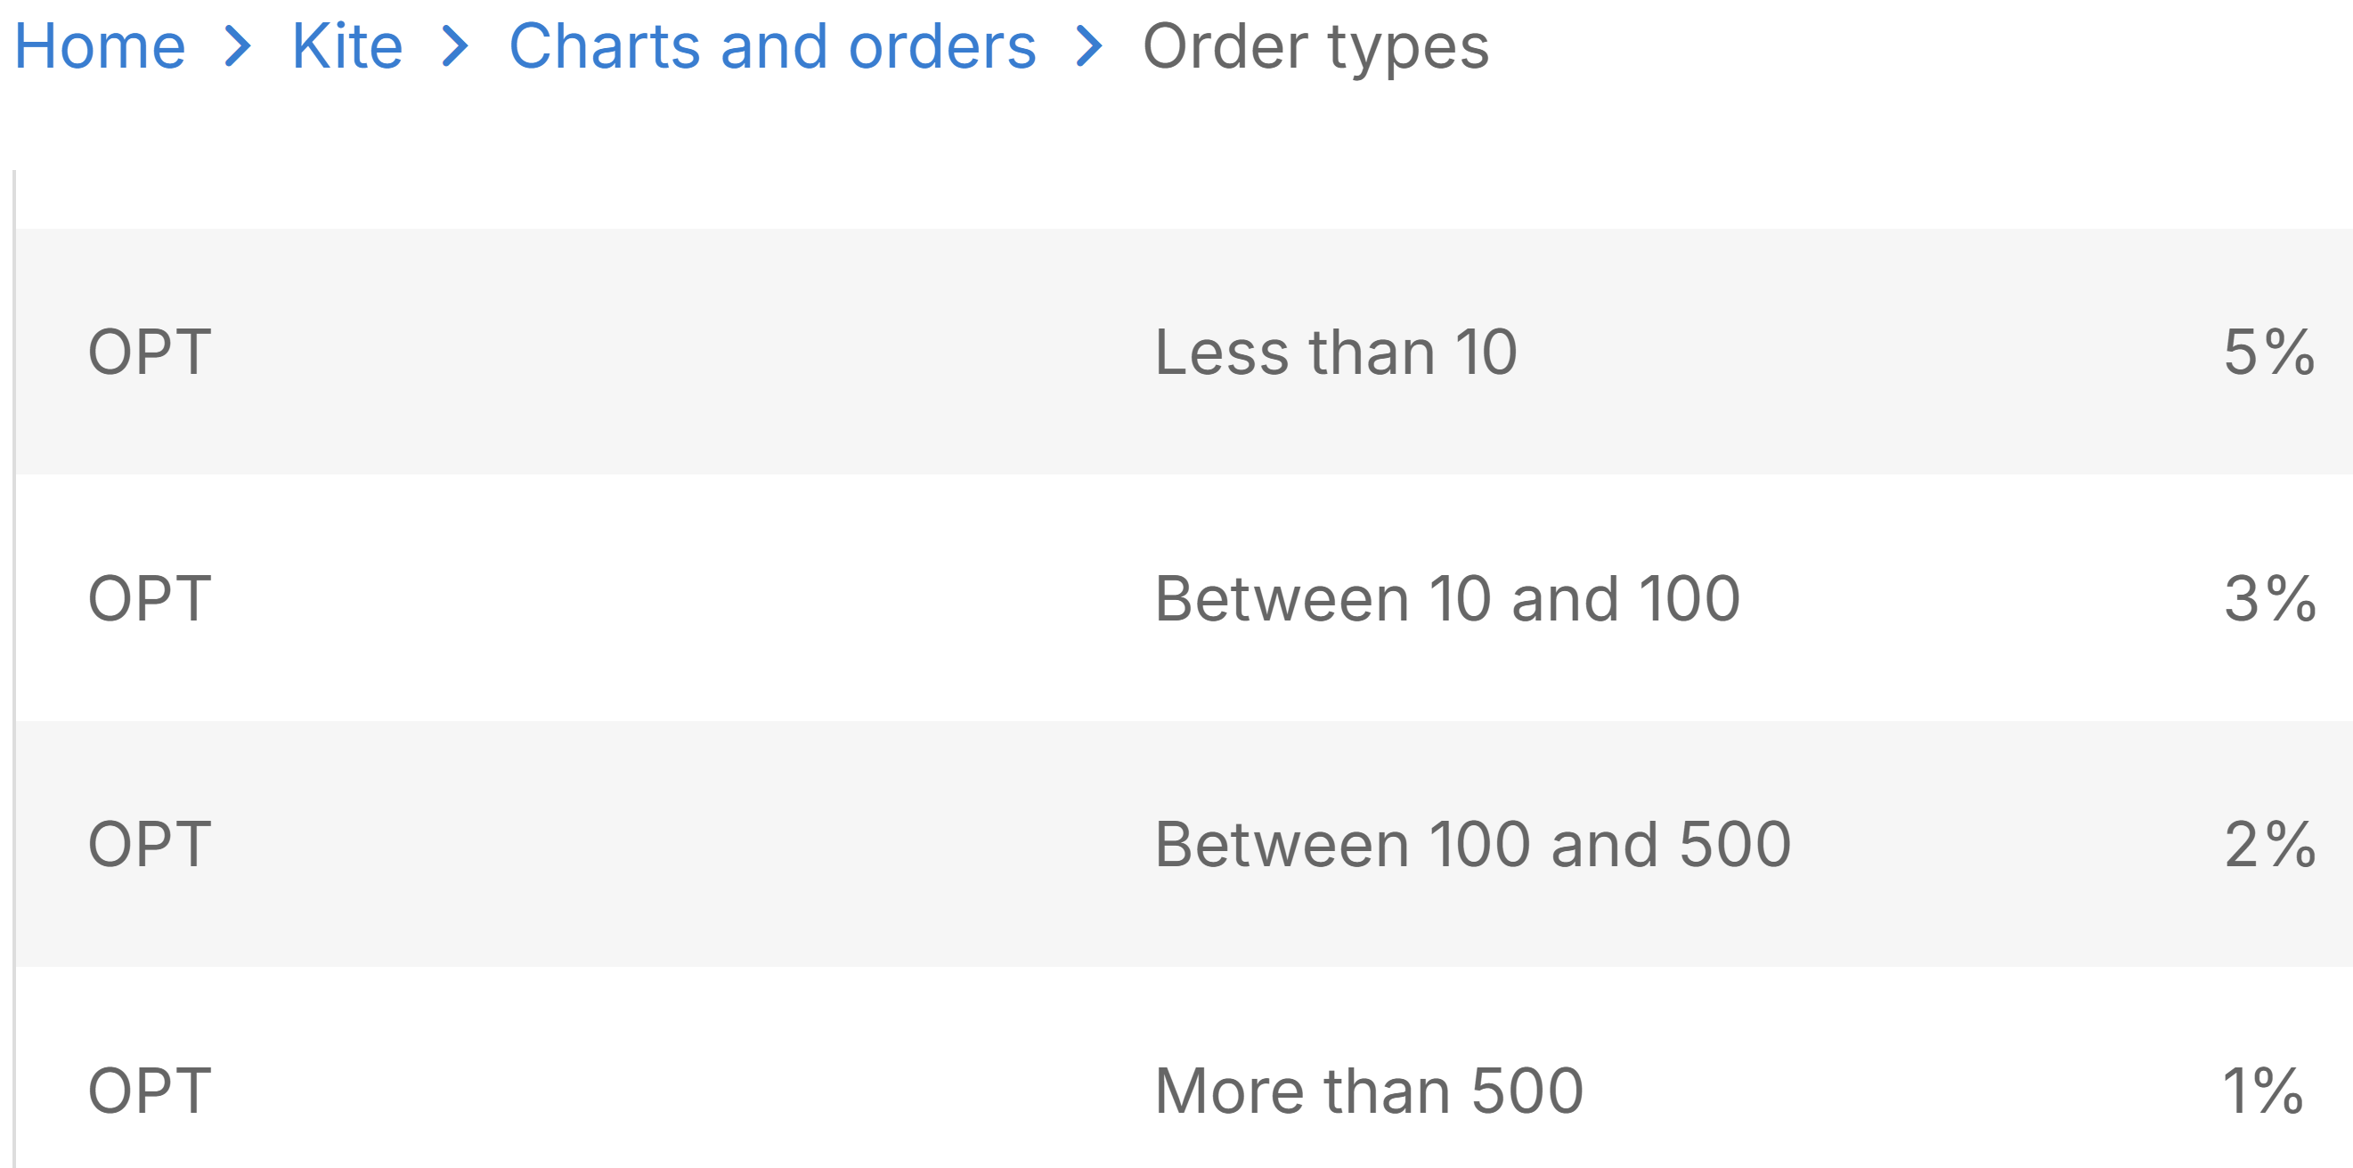The image size is (2353, 1168).
Task: Click the Less than 10 cell
Action: [1335, 352]
